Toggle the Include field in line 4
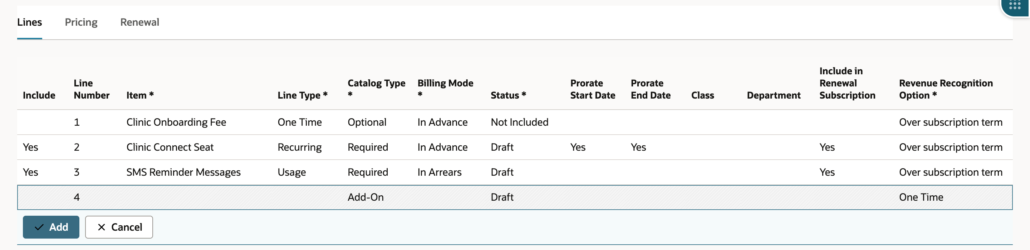Screen dimensions: 1030x250 coord(43,197)
